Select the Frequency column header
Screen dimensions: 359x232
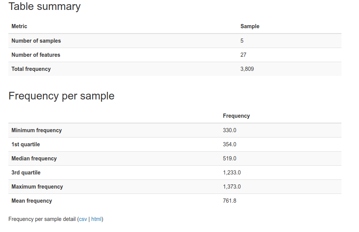(236, 116)
